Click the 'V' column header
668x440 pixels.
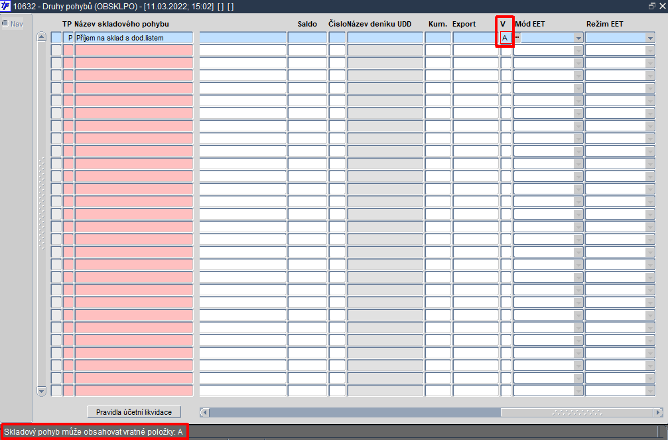(x=503, y=24)
